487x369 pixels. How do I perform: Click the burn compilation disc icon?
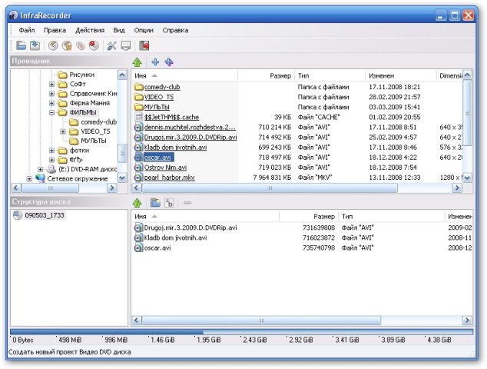tap(54, 45)
